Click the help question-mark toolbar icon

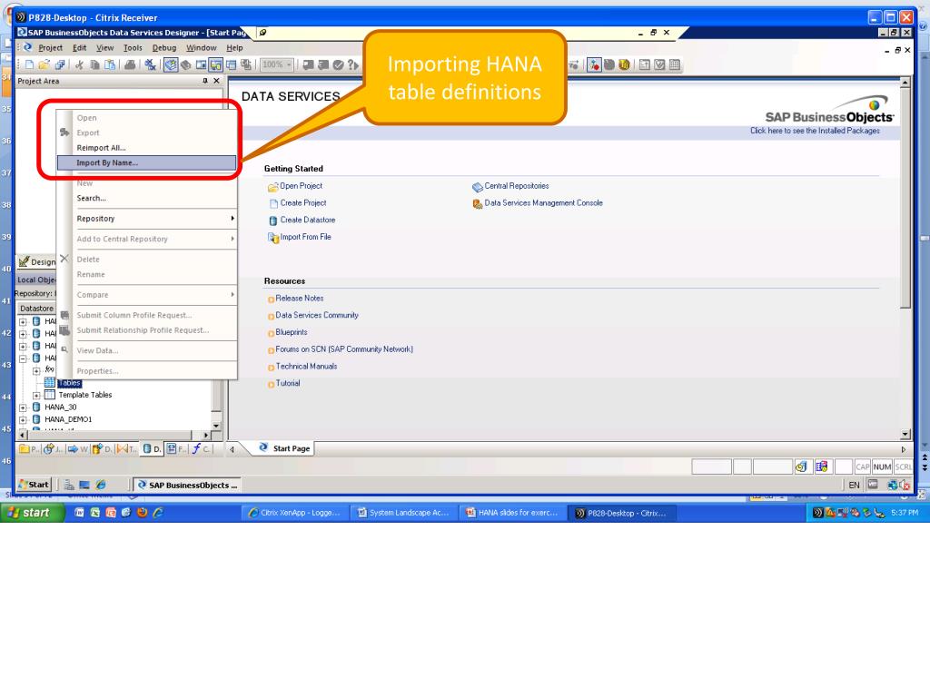pos(353,64)
